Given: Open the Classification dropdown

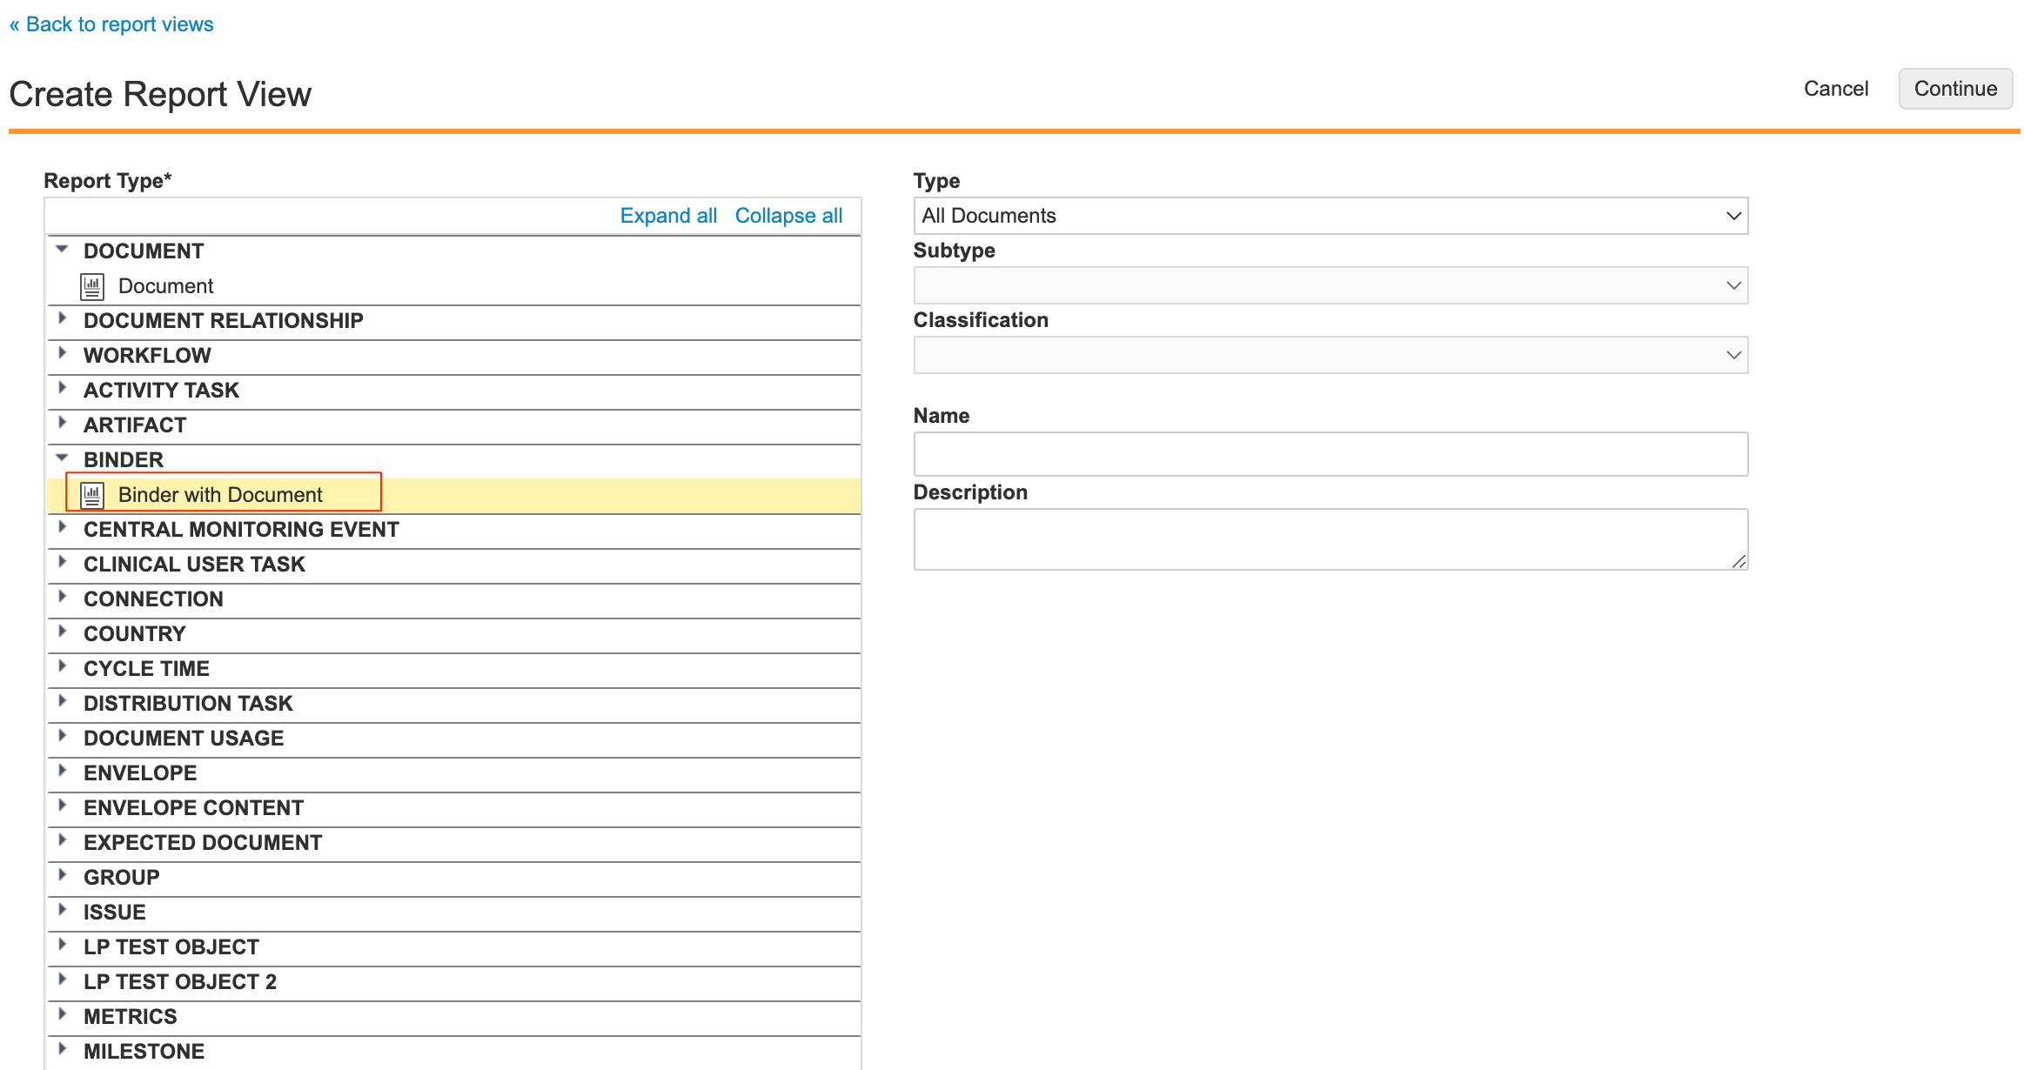Looking at the screenshot, I should coord(1330,355).
